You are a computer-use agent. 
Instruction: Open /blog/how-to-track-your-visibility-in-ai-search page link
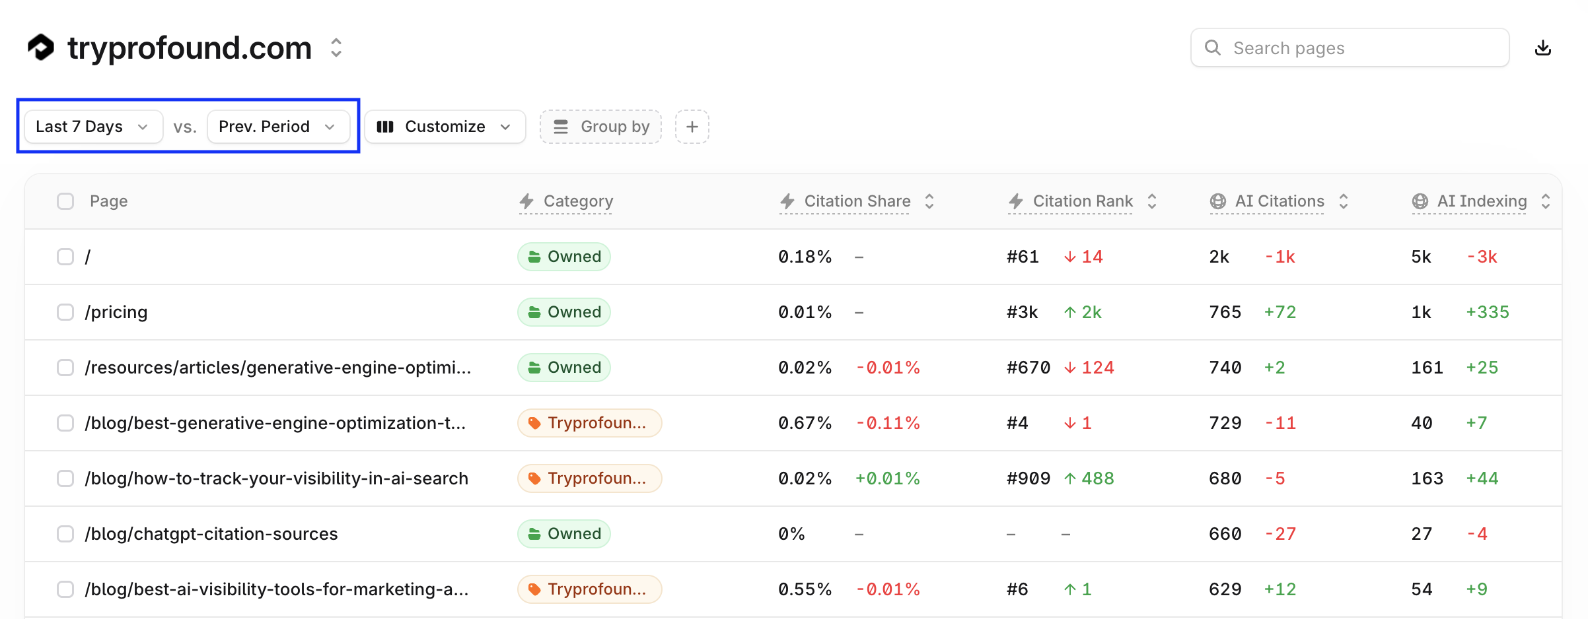(276, 478)
